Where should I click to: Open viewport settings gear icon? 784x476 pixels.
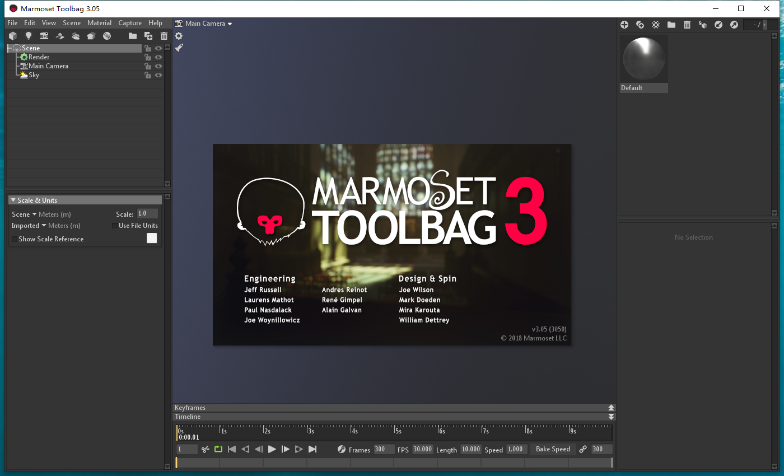(x=179, y=36)
